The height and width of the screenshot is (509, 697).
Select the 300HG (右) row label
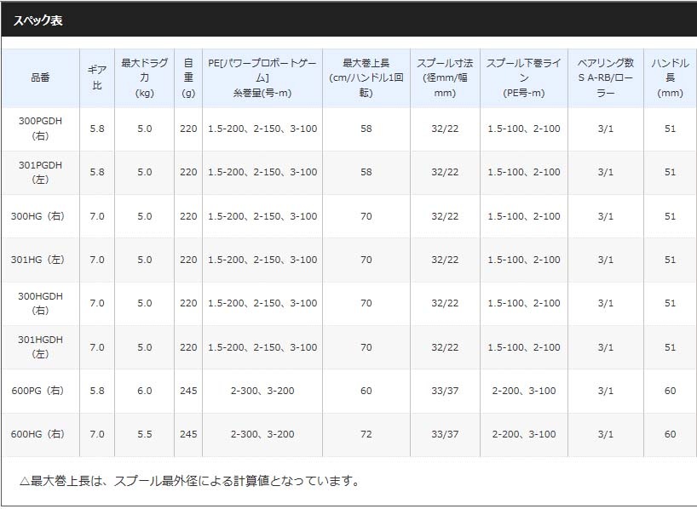[40, 216]
